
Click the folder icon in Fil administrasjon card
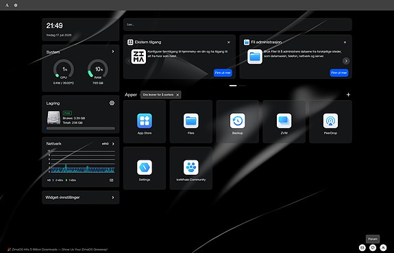point(255,57)
